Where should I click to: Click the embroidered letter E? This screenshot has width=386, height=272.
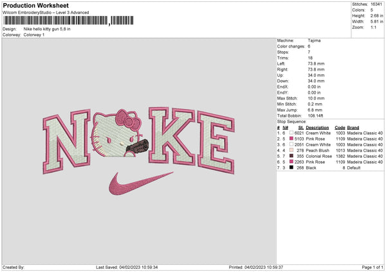tap(216, 142)
